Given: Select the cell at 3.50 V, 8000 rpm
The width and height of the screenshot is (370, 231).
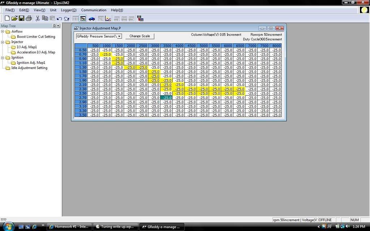Looking at the screenshot, I should pos(275,115).
